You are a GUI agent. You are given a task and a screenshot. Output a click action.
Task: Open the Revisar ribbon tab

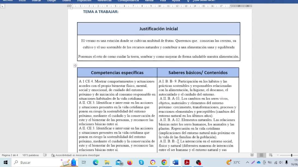tap(149, 1)
